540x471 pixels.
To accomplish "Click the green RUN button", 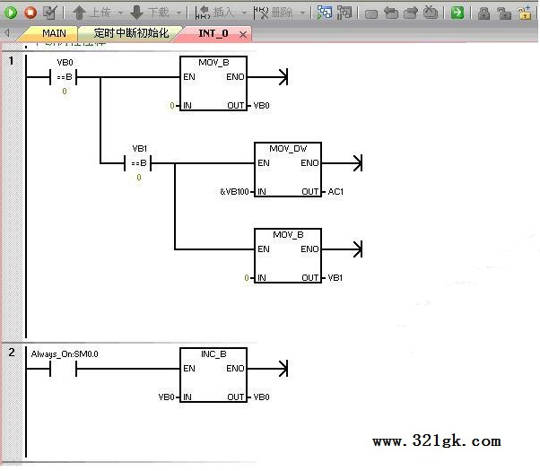I will pos(11,13).
